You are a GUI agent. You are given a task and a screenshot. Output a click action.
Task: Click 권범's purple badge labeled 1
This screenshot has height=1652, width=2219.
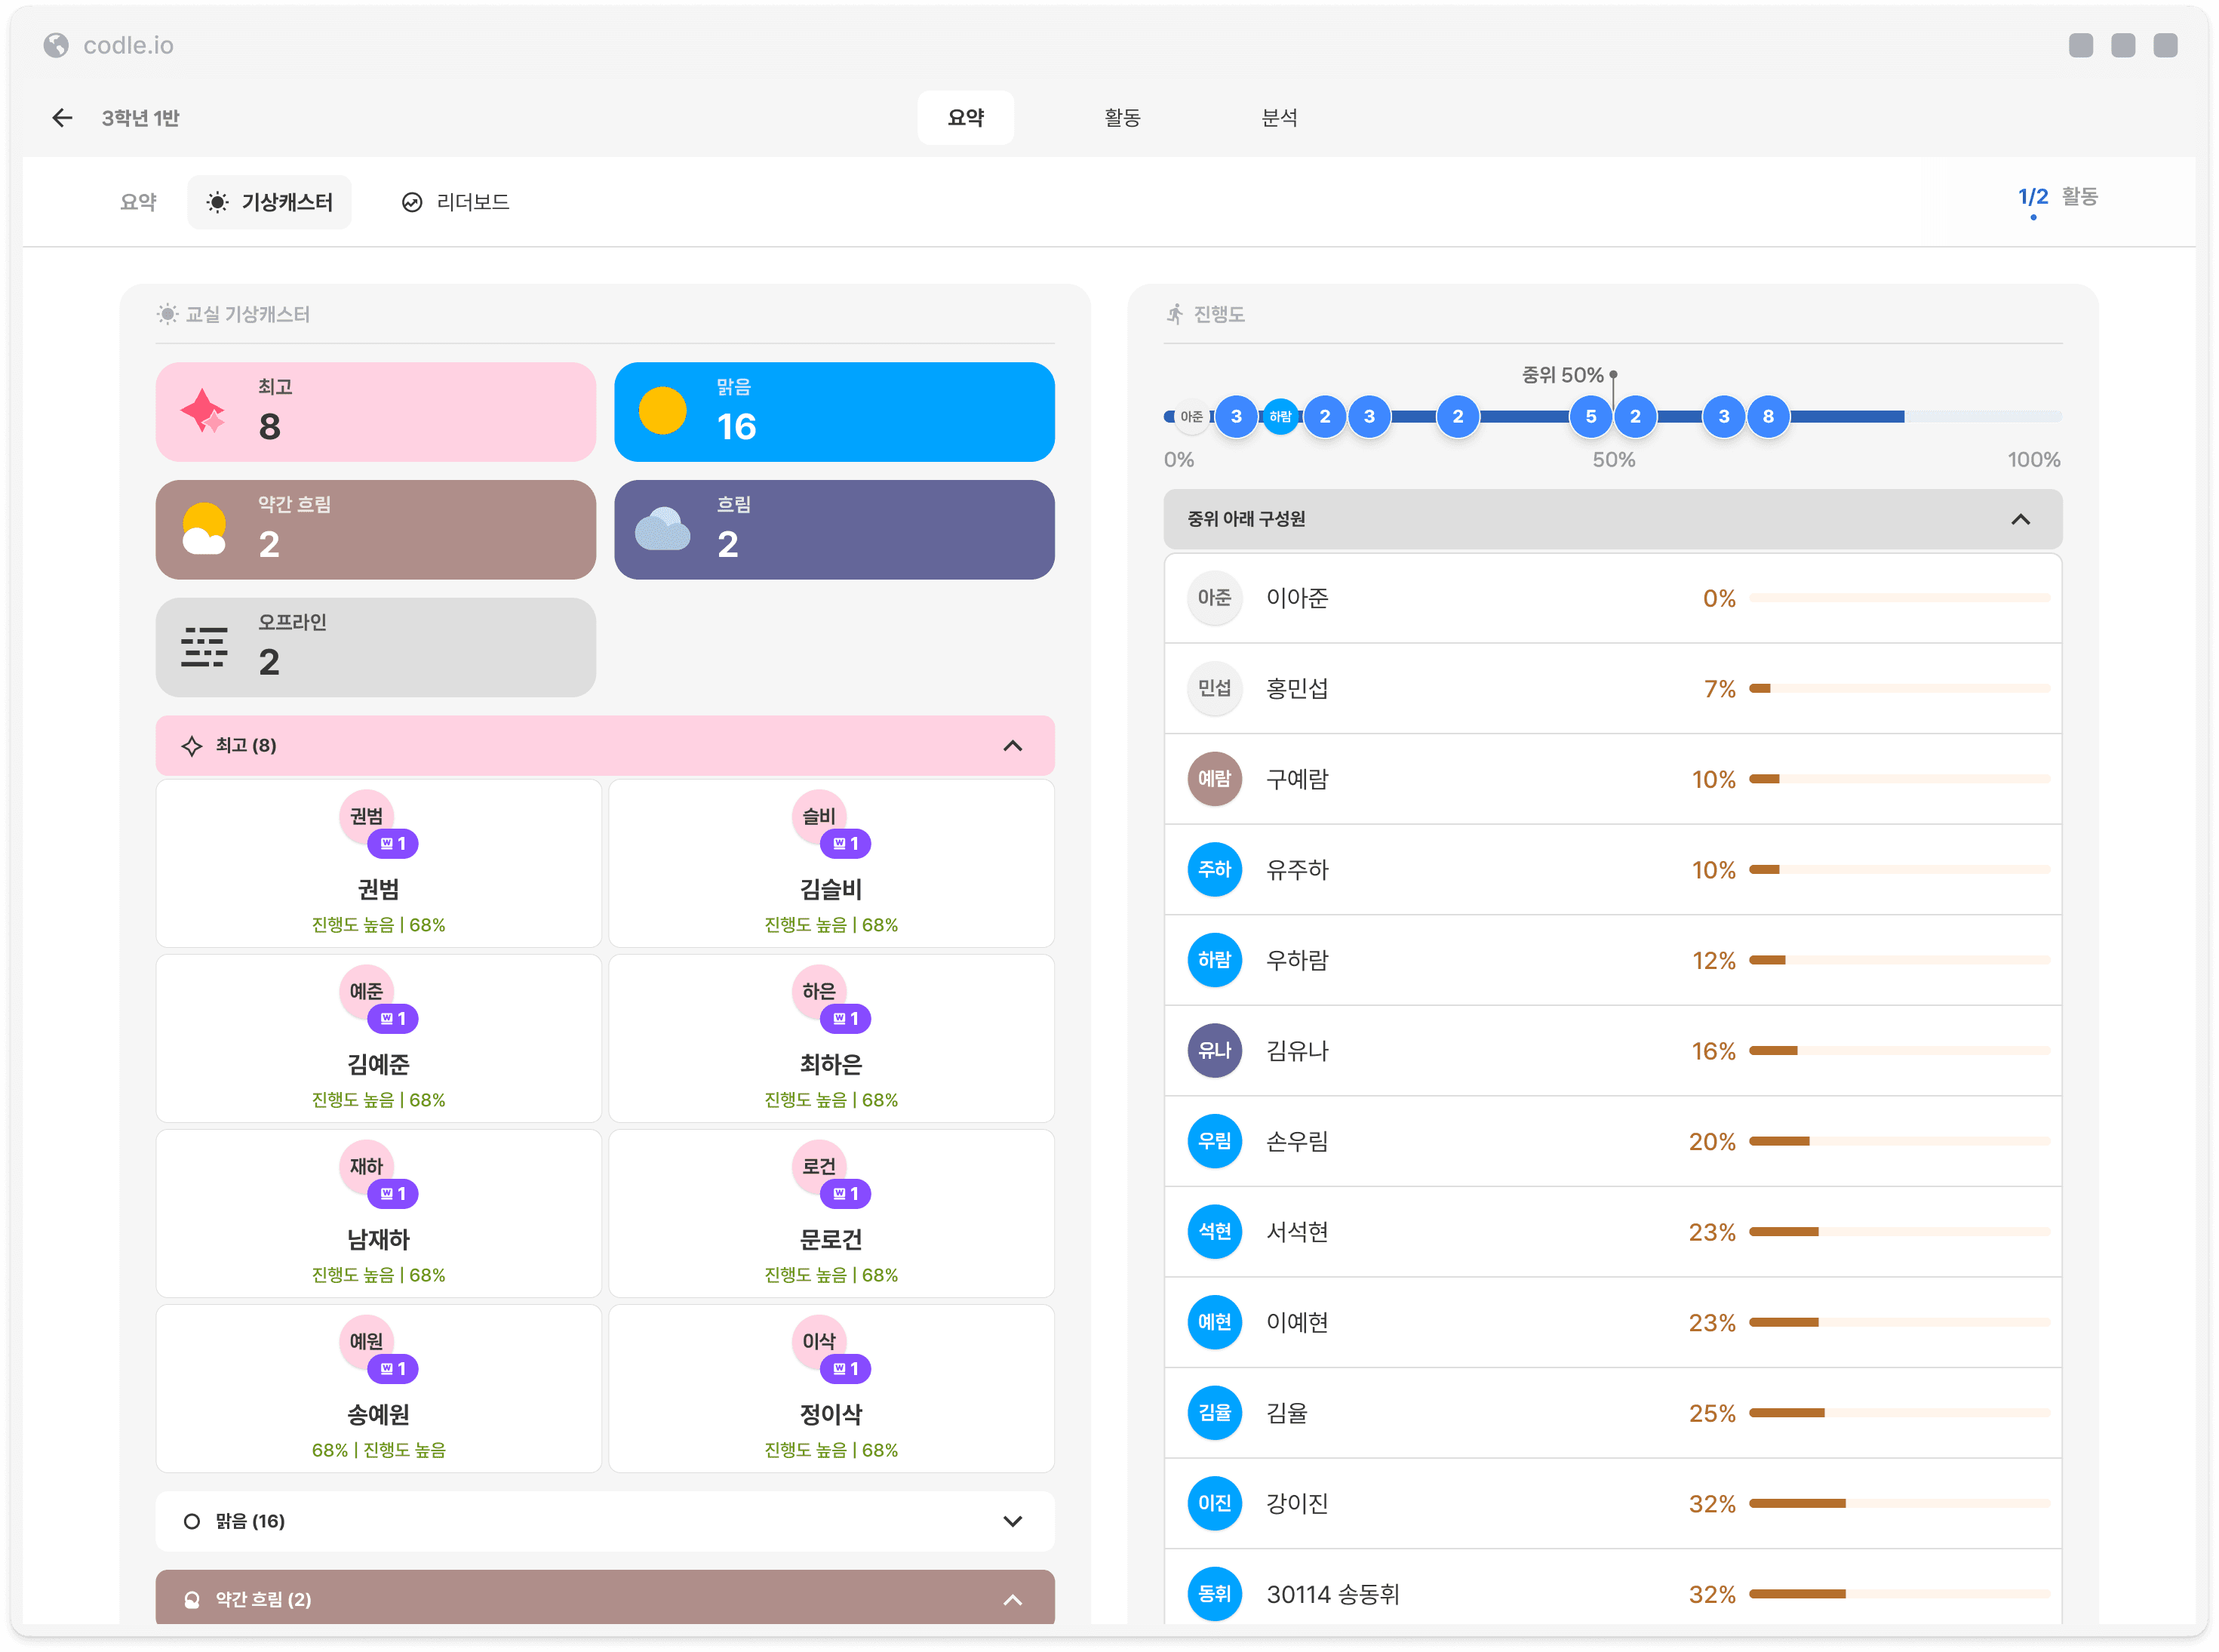[393, 844]
